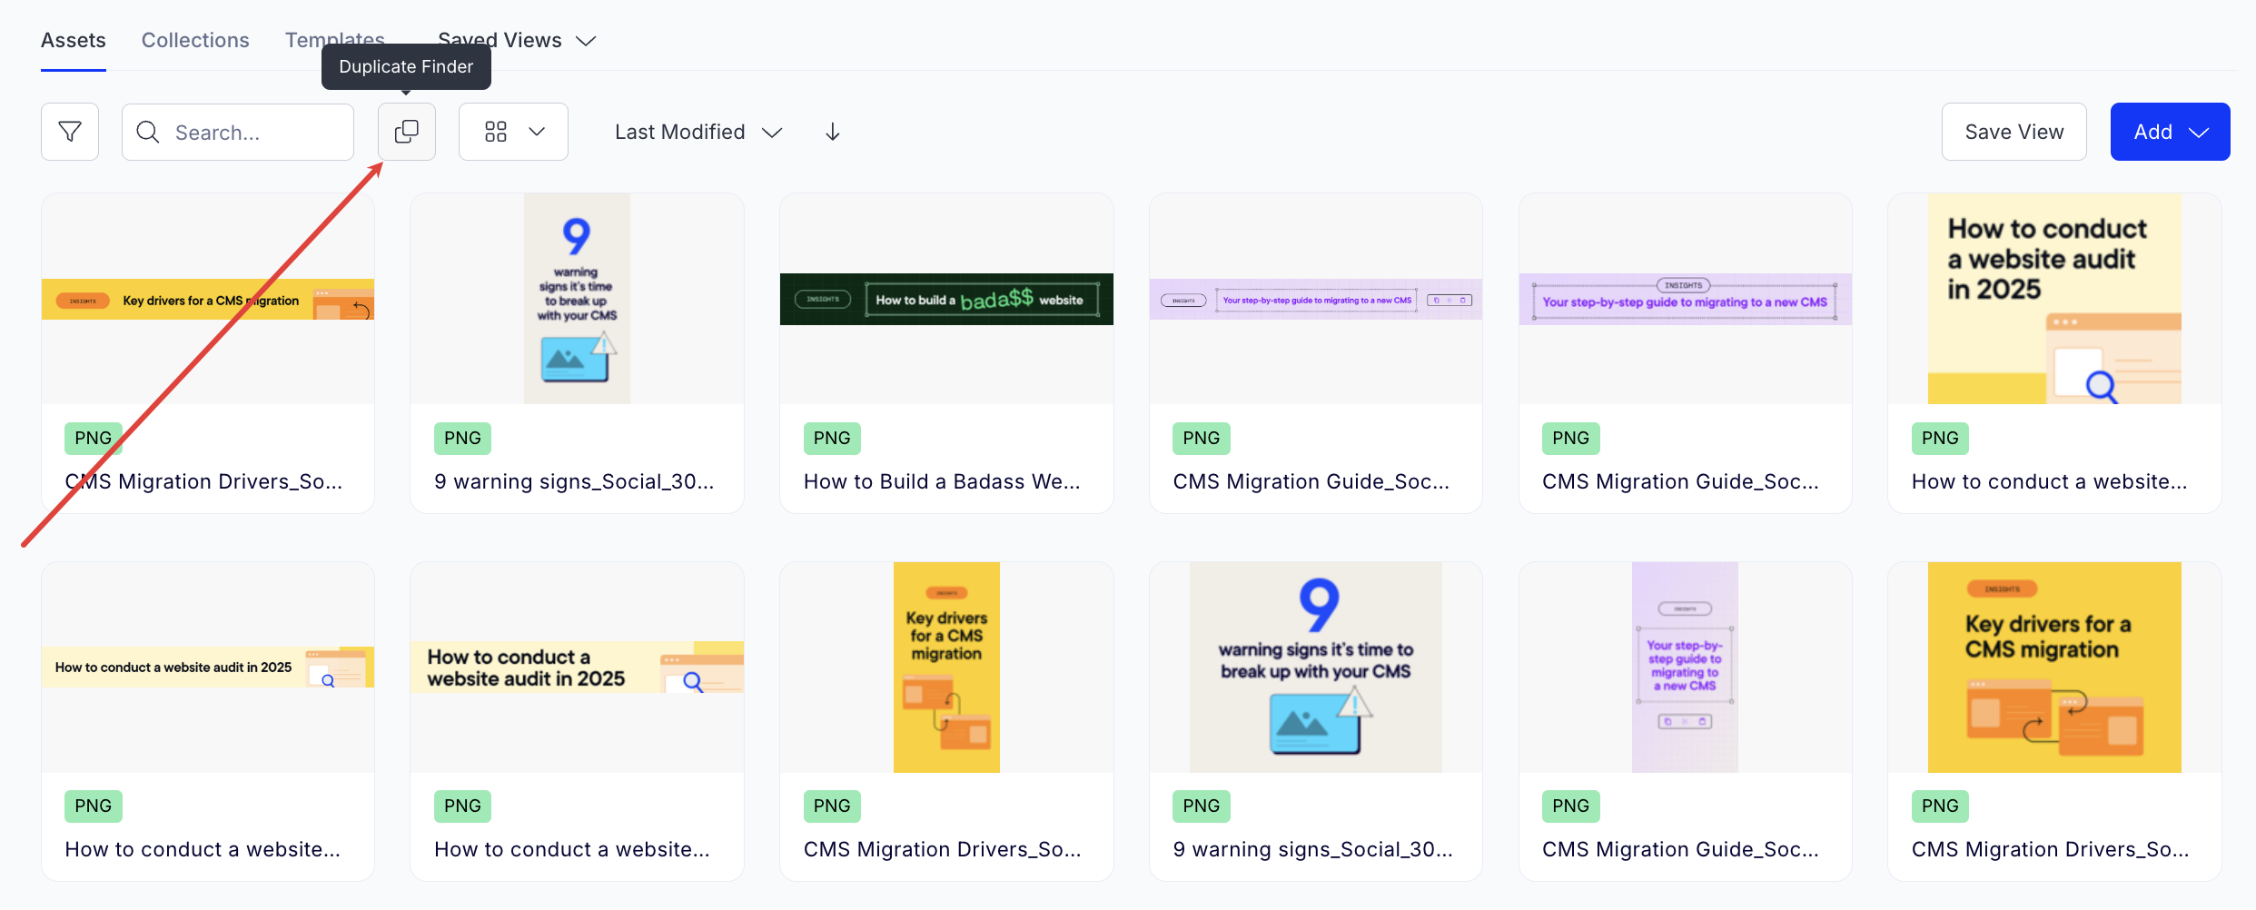
Task: Open the large 9 warning signs square thumbnail
Action: (x=1316, y=668)
